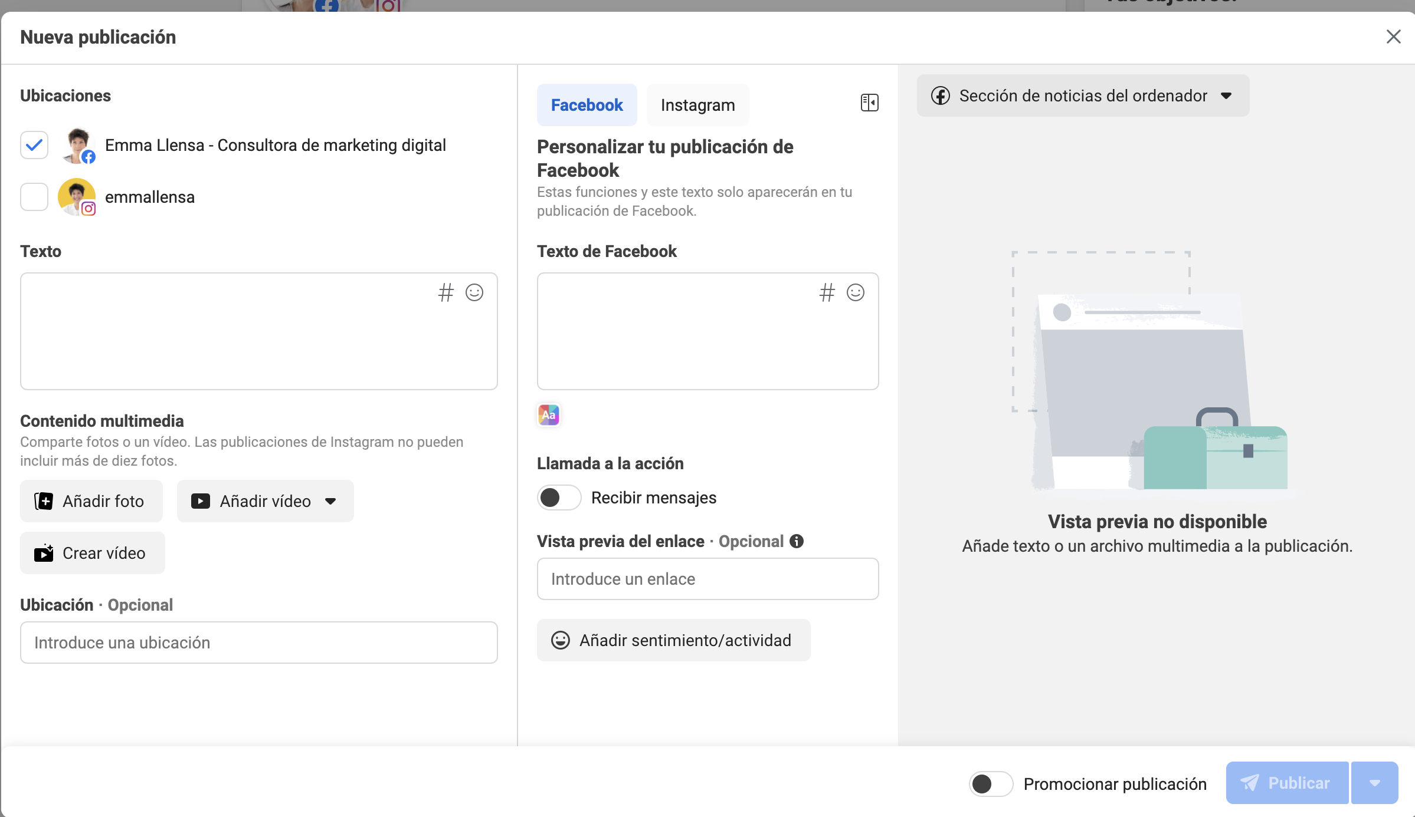The height and width of the screenshot is (817, 1415).
Task: Click the emmallensa account name
Action: click(x=150, y=197)
